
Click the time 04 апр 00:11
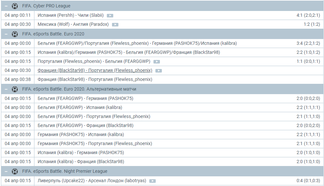click(x=18, y=15)
